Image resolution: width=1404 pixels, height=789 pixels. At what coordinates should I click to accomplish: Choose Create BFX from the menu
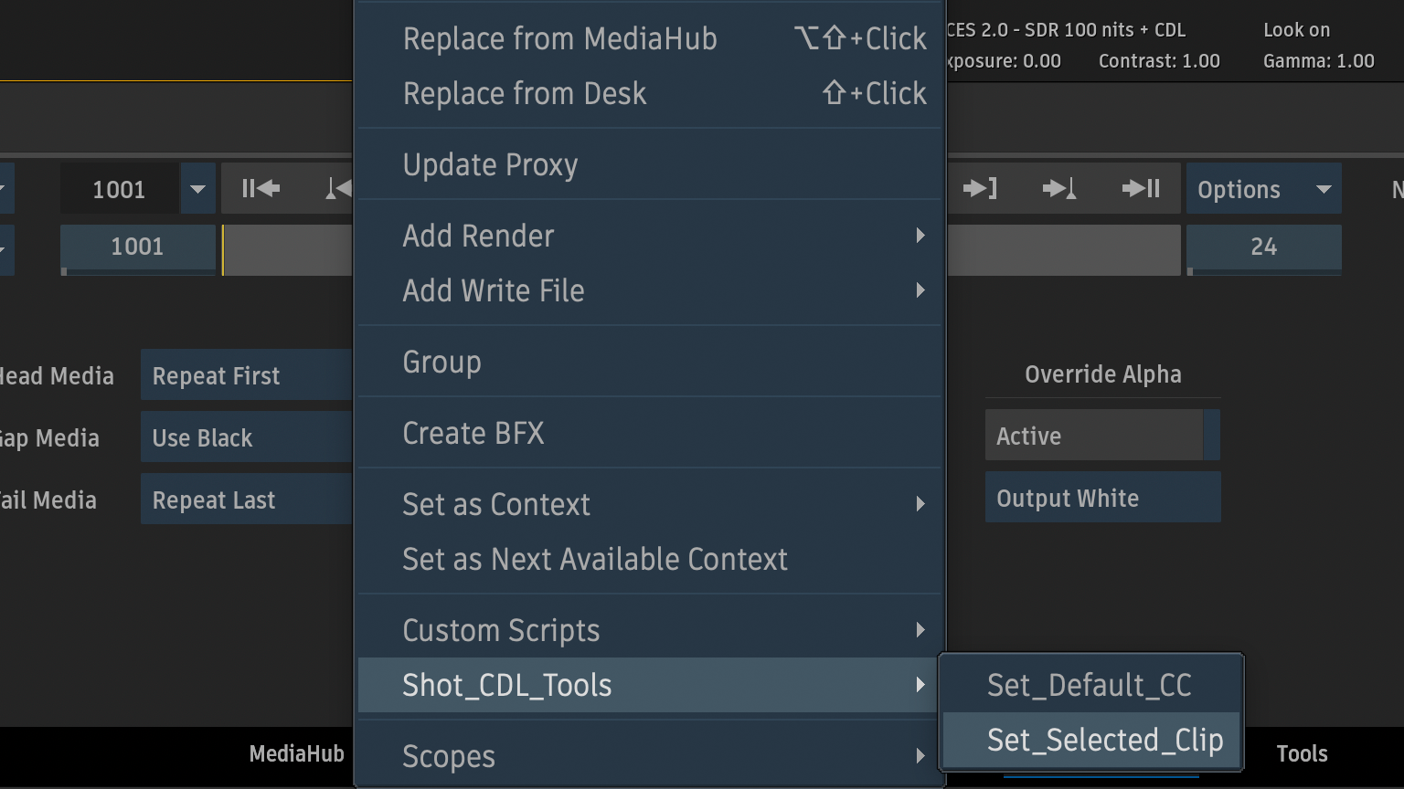(473, 433)
